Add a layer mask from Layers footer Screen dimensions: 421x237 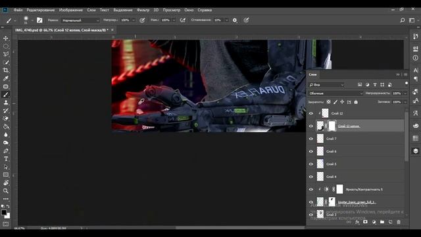[365, 222]
